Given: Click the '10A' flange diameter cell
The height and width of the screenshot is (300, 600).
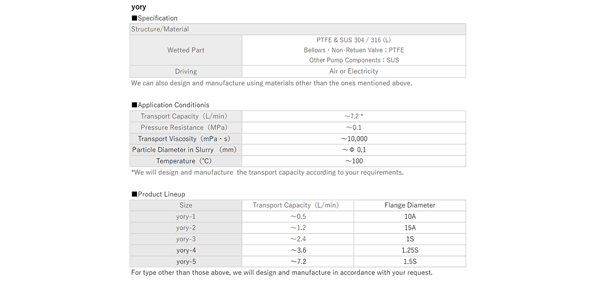Looking at the screenshot, I should 410,216.
